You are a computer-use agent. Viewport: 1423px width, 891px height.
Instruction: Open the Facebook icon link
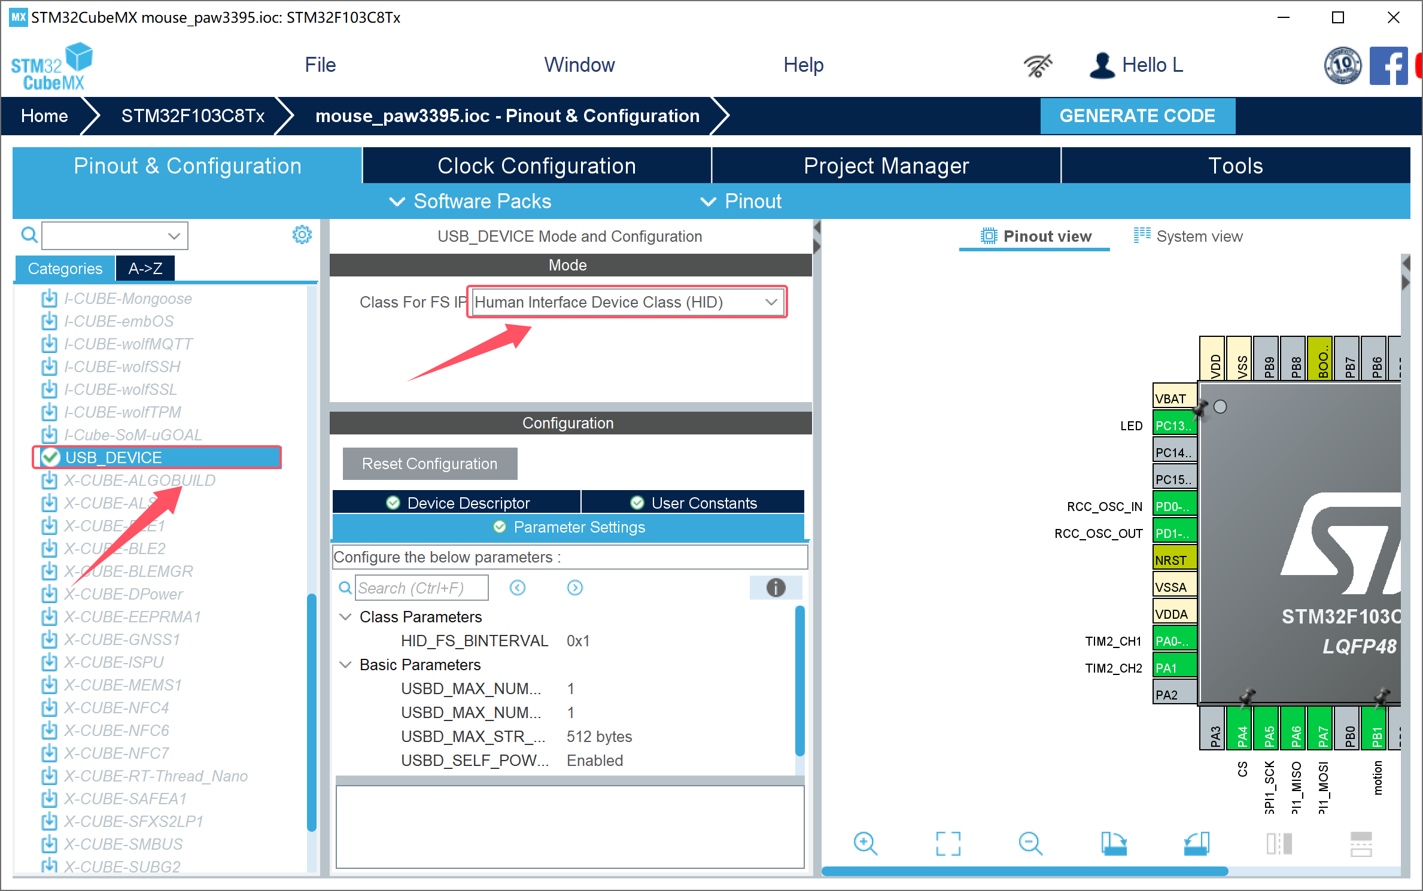click(1389, 65)
